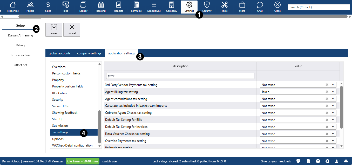Open the Give us your feedback link
352x165 pixels.
(276, 161)
